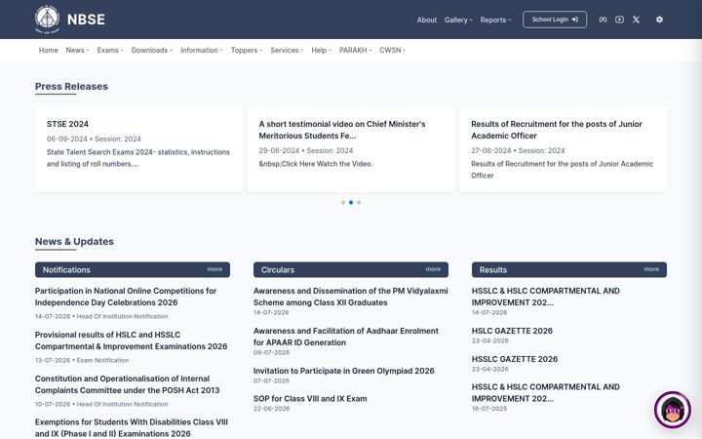Click more in Circulars header

433,269
